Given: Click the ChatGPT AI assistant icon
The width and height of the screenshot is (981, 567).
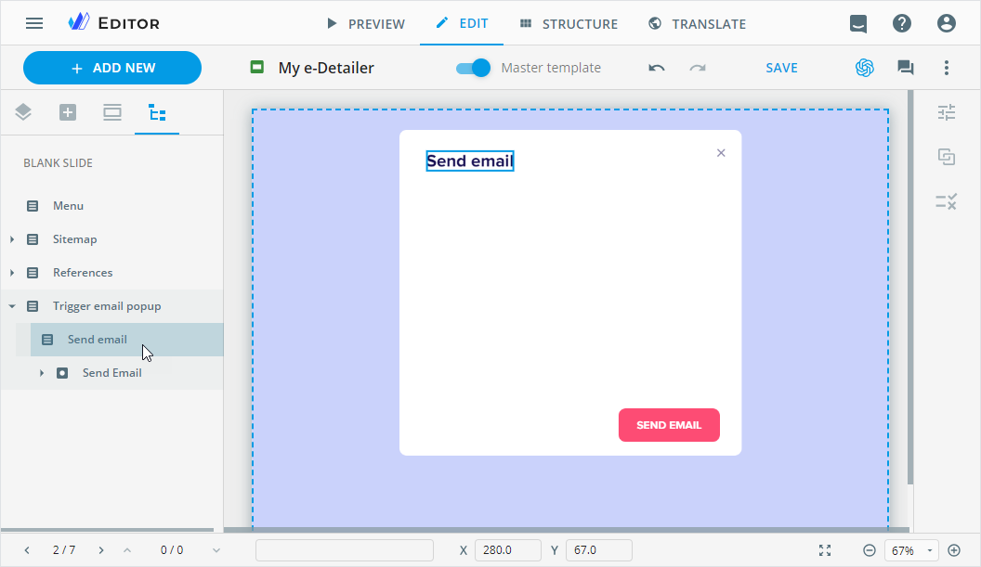Looking at the screenshot, I should click(865, 68).
